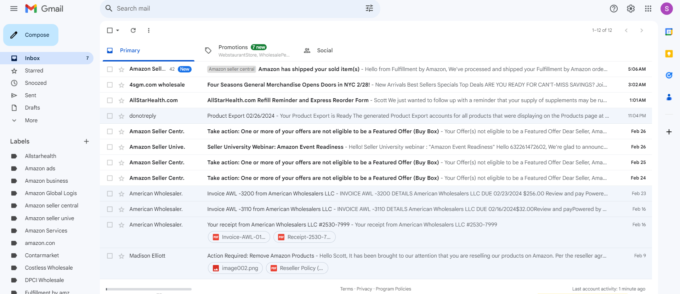
Task: Open the image002.png attachment
Action: point(235,268)
